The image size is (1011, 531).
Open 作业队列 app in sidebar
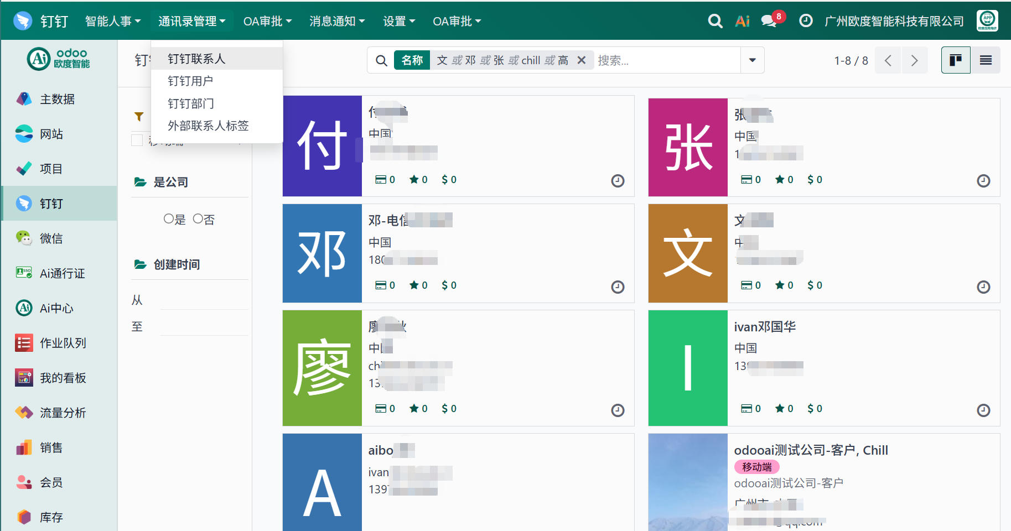tap(59, 343)
